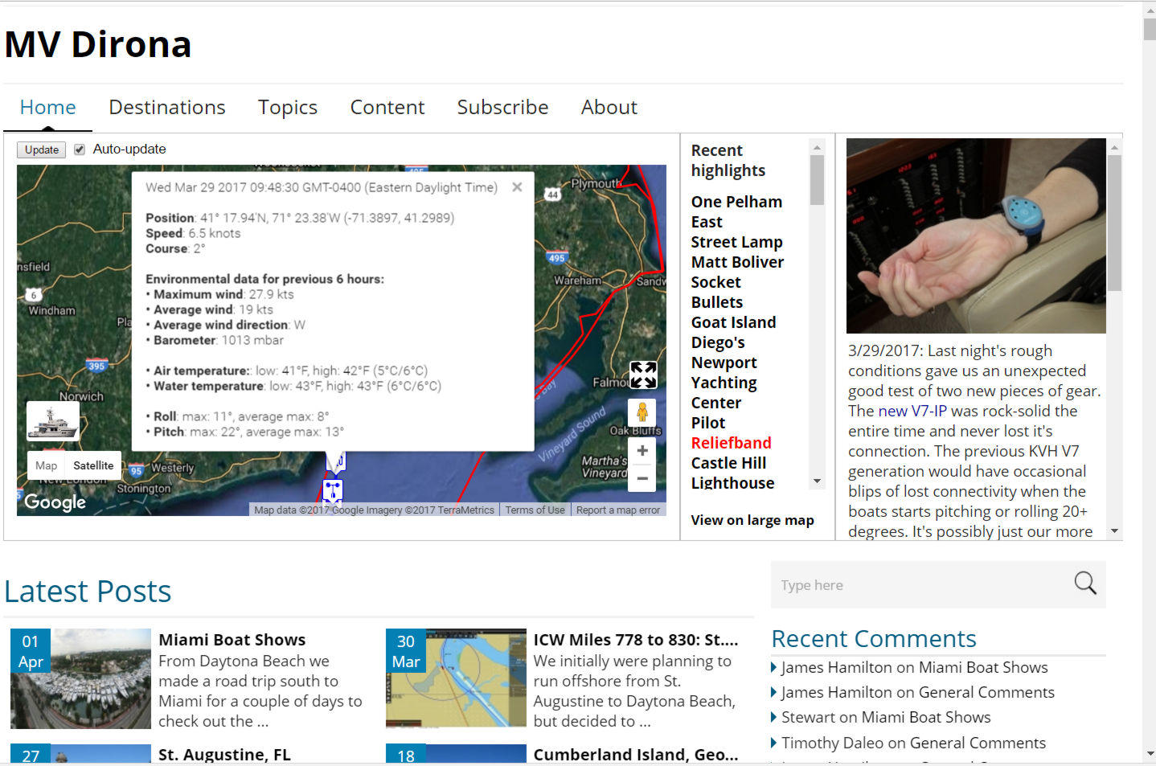Screen dimensions: 1156x766
Task: Select Castle Hill Lighthouse highlight
Action: [732, 473]
